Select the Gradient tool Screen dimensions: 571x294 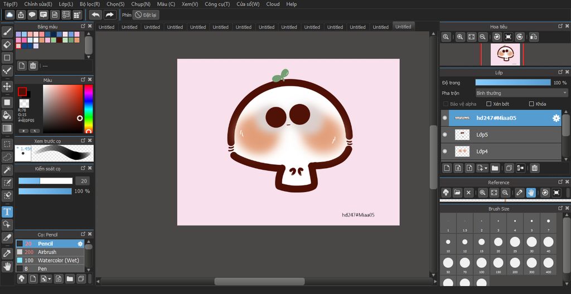coord(7,128)
